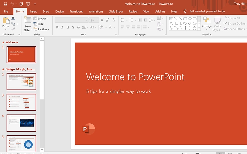
Task: Switch to the Animations tab
Action: click(x=96, y=11)
